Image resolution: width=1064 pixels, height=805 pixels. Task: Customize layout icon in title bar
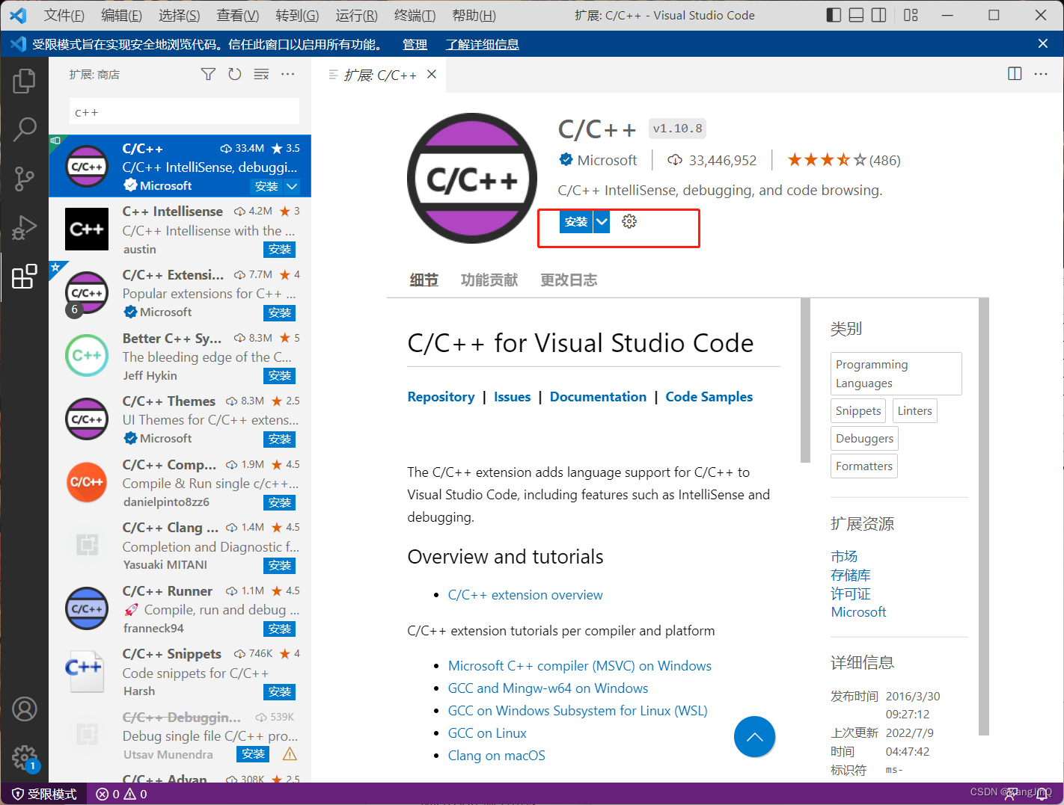[911, 15]
